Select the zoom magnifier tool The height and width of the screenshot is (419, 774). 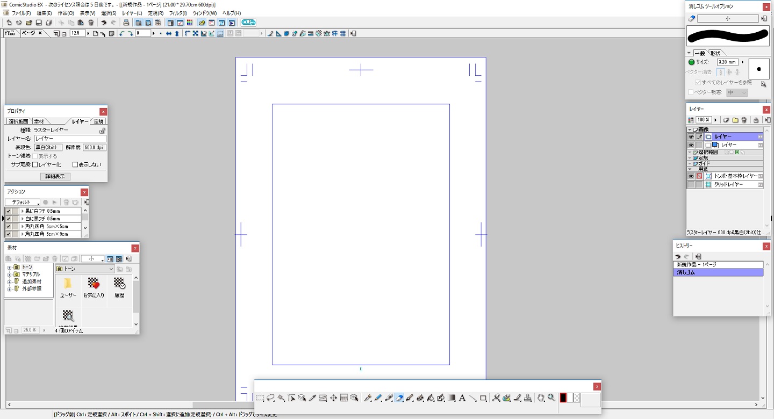click(x=551, y=398)
